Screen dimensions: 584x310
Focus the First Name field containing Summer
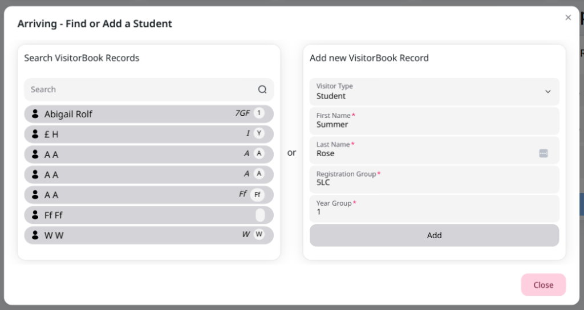pos(434,121)
